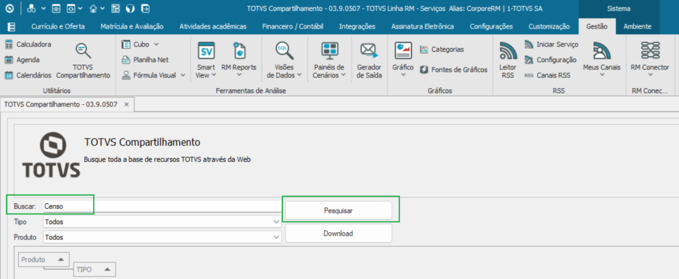Click the headset support icon in title bar
This screenshot has height=279, width=679.
click(130, 8)
